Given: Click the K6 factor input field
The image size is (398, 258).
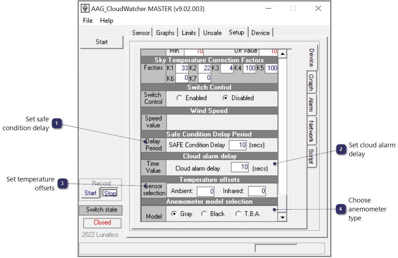Looking at the screenshot, I should pos(182,78).
